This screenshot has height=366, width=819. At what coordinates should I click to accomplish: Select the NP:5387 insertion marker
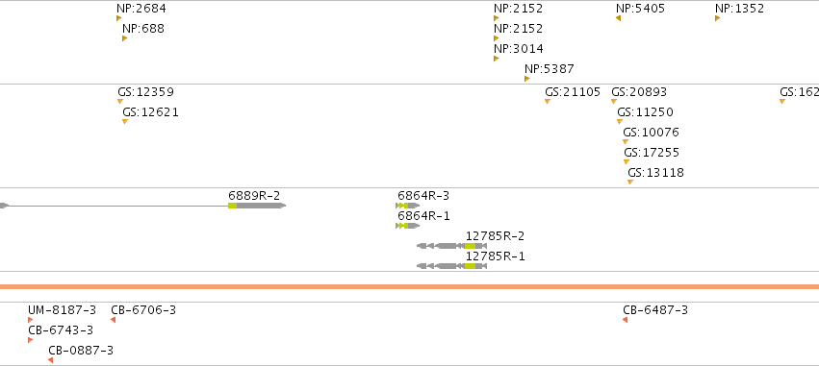point(527,79)
